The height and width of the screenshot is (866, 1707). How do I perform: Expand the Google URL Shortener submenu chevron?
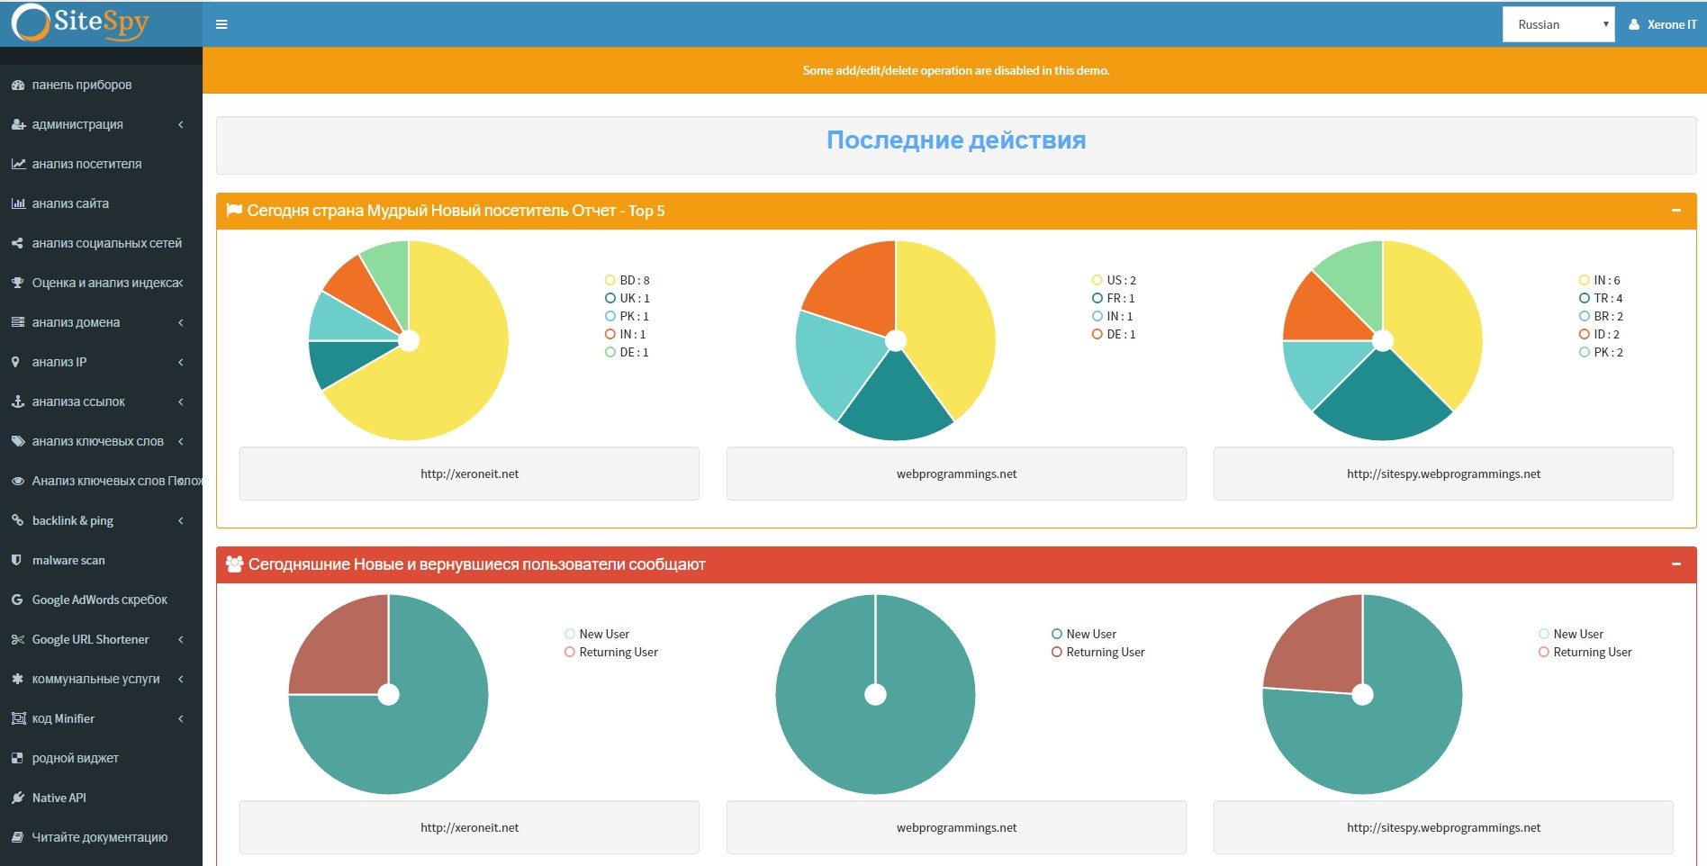[x=181, y=639]
